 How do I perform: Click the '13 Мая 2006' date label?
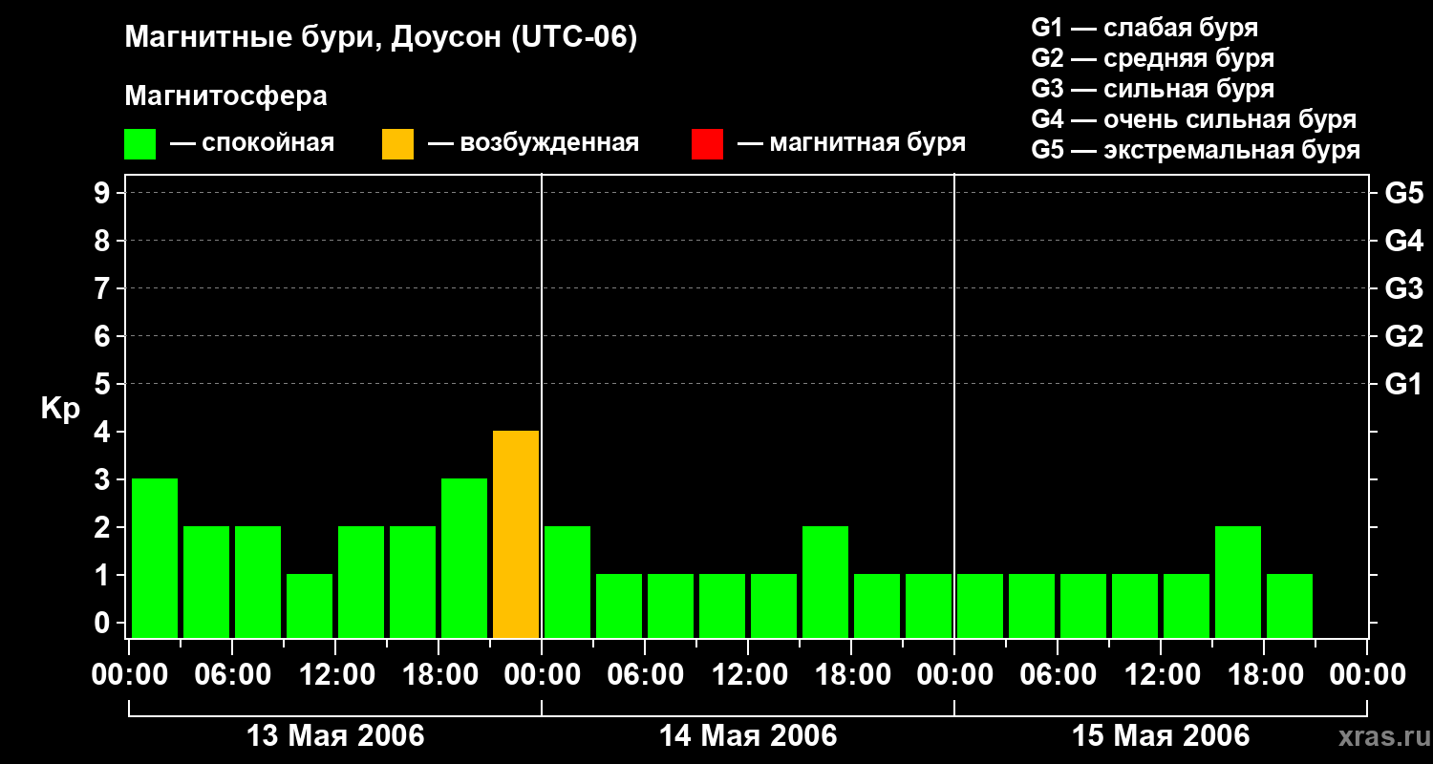pyautogui.click(x=335, y=736)
